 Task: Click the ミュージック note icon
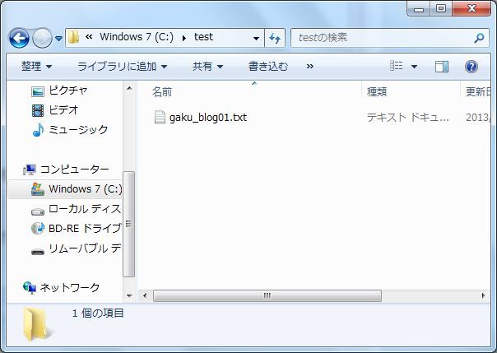(x=38, y=130)
